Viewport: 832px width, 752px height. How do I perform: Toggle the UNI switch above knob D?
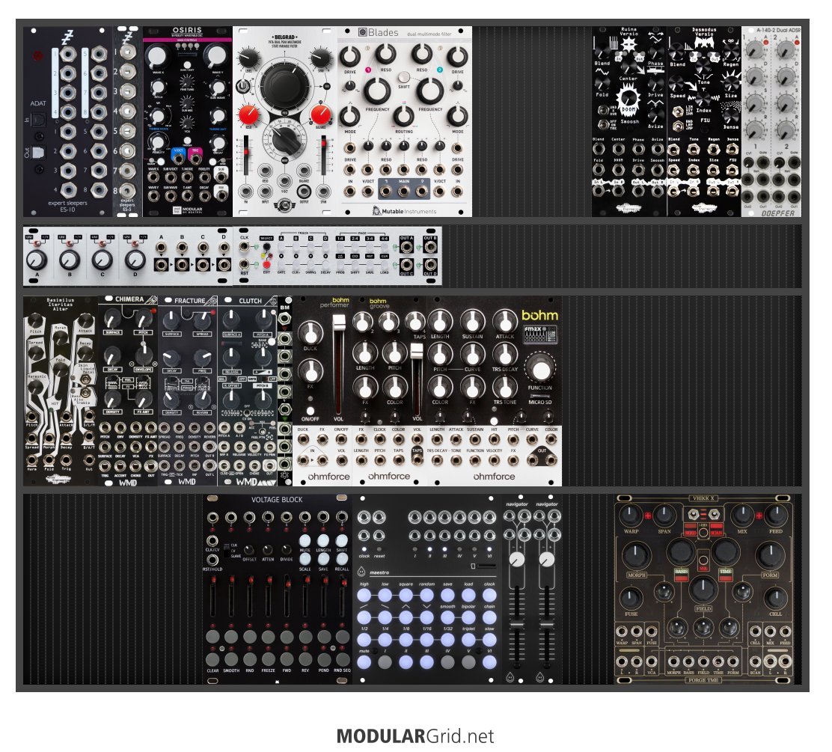pyautogui.click(x=135, y=242)
